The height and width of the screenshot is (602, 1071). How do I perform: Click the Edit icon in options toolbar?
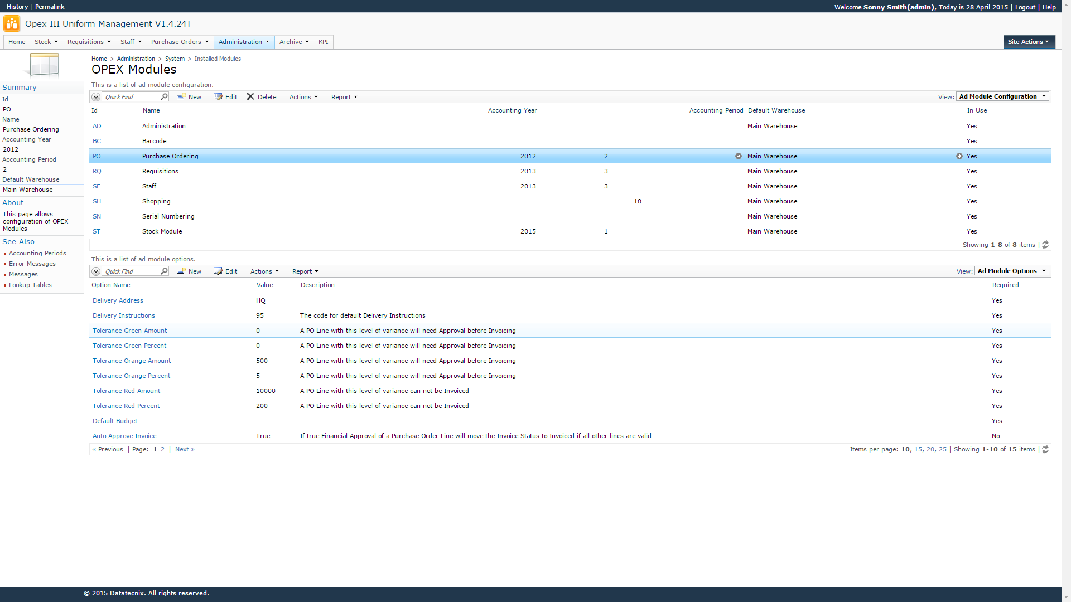click(x=218, y=271)
